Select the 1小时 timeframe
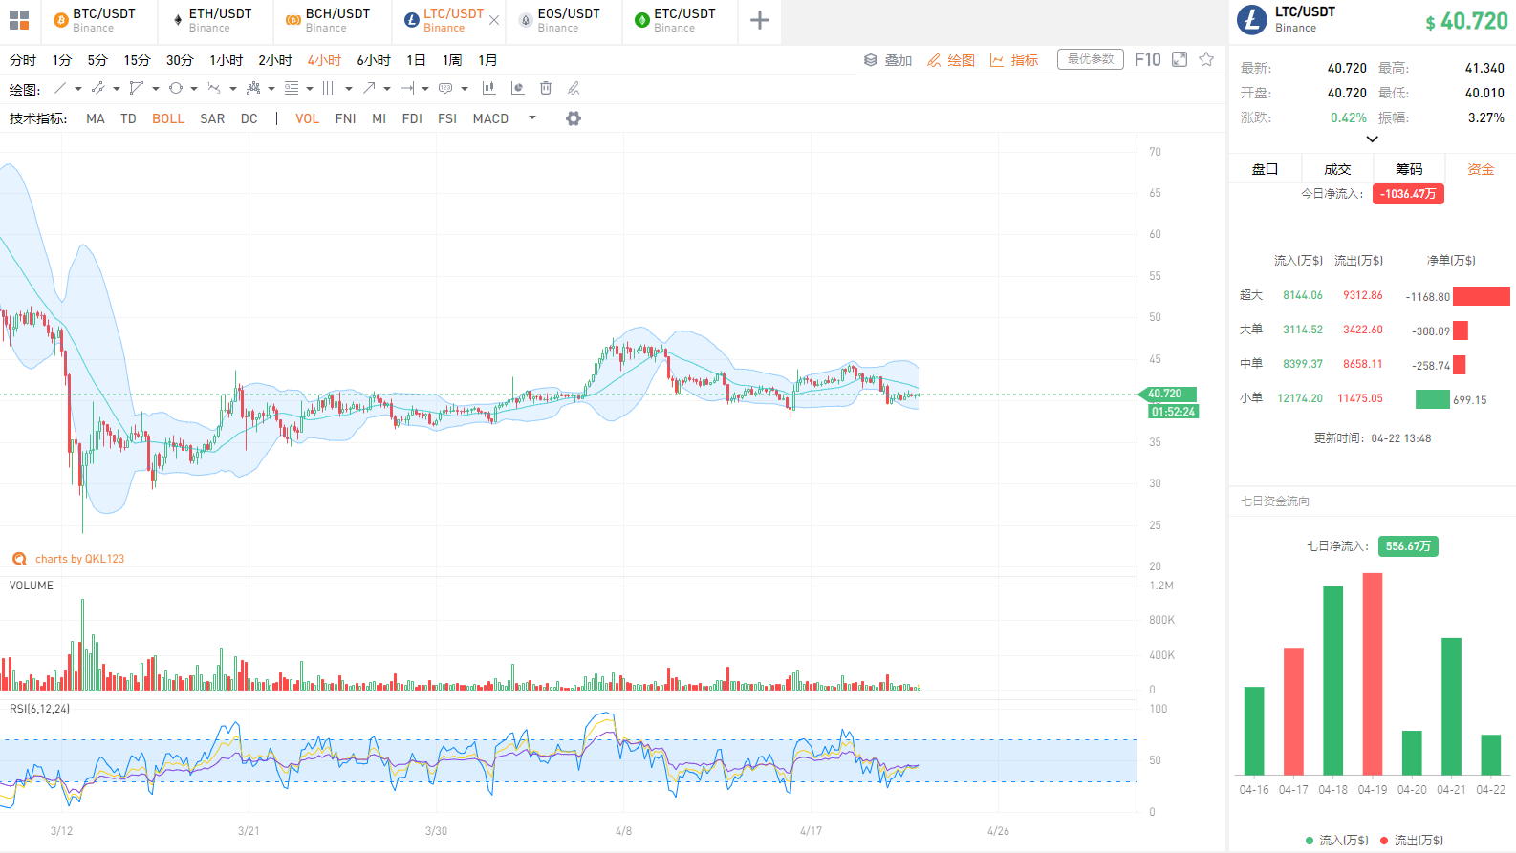The image size is (1516, 853). tap(227, 60)
